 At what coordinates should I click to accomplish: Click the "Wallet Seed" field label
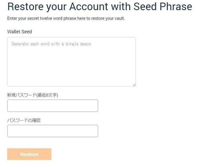pos(19,32)
